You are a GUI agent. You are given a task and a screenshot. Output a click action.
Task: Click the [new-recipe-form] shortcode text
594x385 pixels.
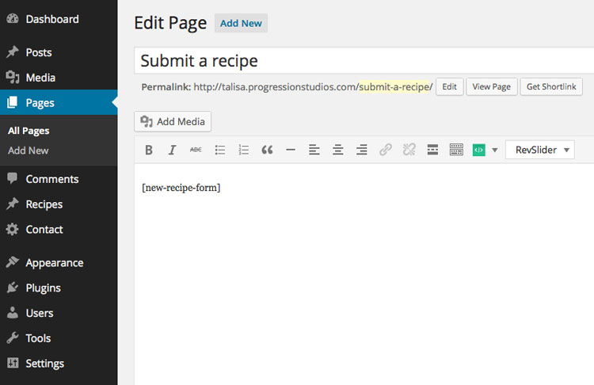pyautogui.click(x=181, y=188)
